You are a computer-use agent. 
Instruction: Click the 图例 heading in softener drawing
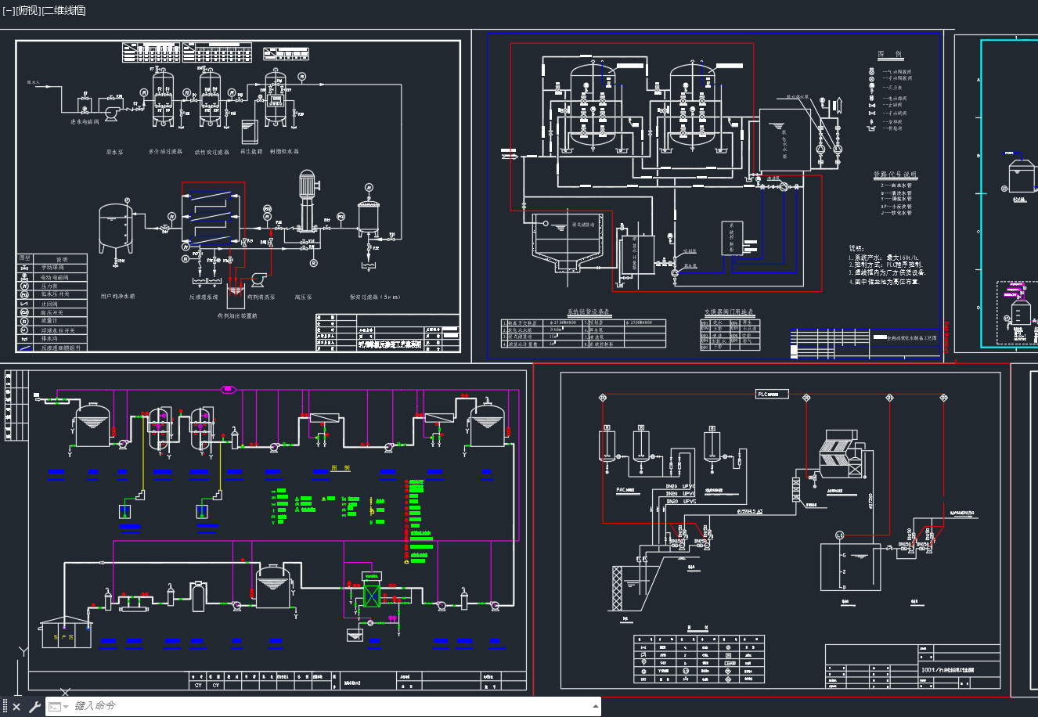[890, 55]
